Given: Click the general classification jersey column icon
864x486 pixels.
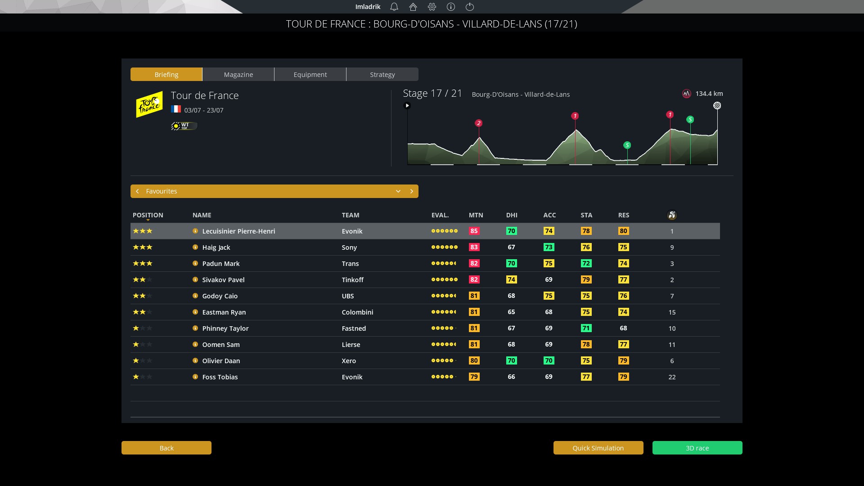Looking at the screenshot, I should coord(672,215).
